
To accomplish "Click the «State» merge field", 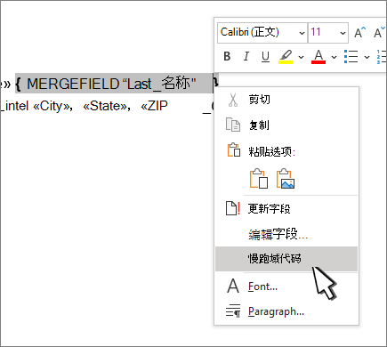I will coord(105,106).
